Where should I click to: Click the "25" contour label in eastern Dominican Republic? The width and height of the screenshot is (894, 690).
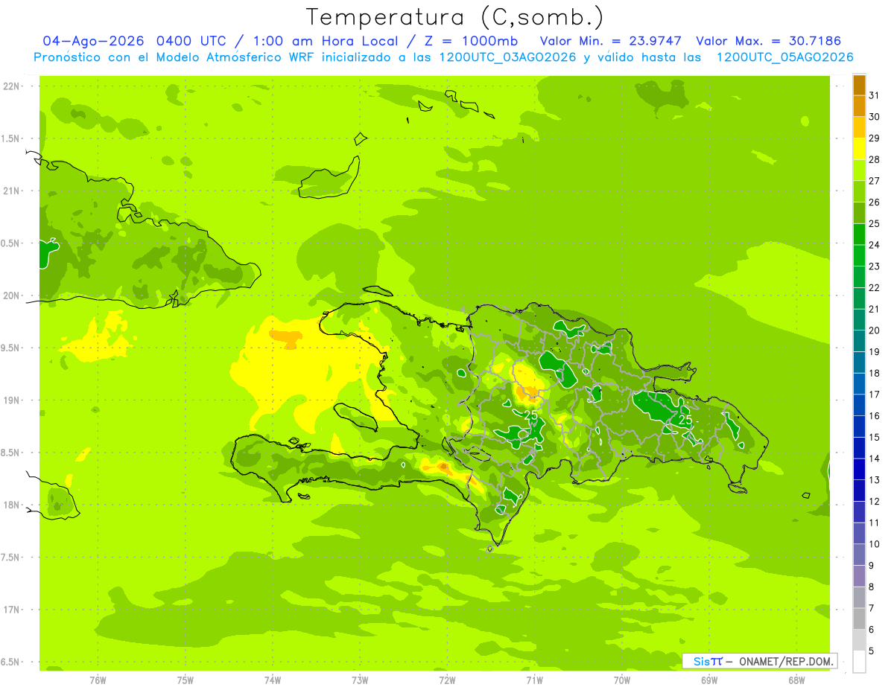click(x=685, y=421)
